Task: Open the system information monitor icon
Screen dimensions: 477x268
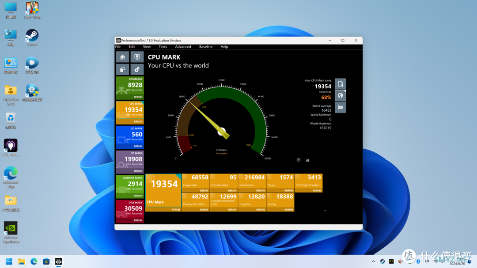Action: [x=137, y=57]
